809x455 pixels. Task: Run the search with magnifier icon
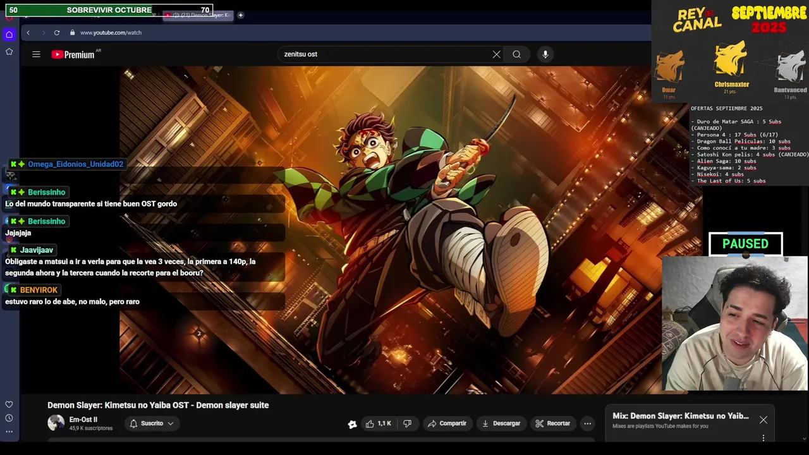pyautogui.click(x=516, y=54)
